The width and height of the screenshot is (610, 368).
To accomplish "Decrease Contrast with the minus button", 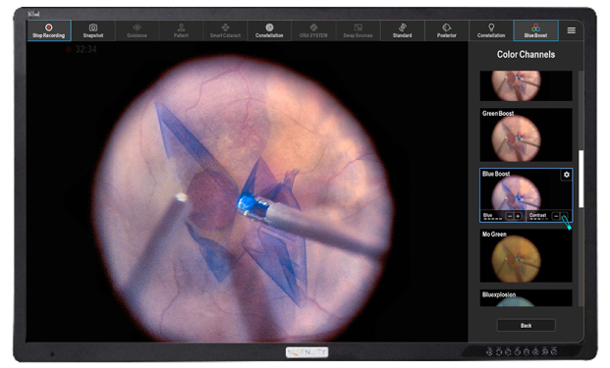I will click(556, 216).
